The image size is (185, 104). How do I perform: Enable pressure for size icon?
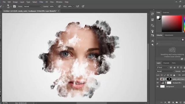pos(83,6)
